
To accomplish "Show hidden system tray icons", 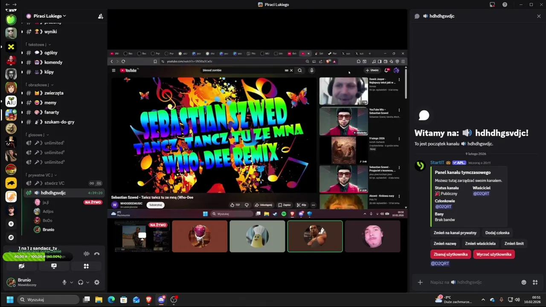I will (483, 300).
